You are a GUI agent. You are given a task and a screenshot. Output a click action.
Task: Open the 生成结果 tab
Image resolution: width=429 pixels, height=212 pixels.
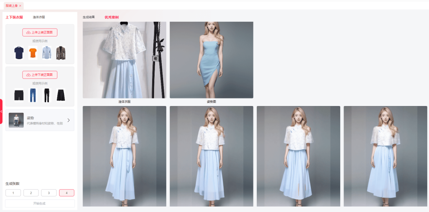pos(89,17)
